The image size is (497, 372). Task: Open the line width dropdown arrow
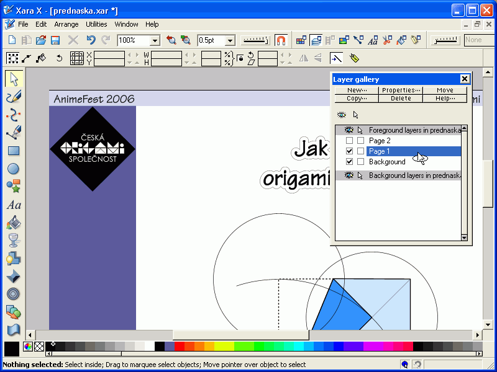[230, 40]
